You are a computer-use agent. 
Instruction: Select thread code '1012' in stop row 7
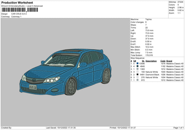[x=163, y=80]
